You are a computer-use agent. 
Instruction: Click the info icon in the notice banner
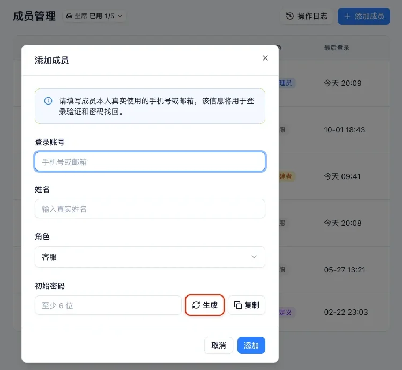point(48,101)
